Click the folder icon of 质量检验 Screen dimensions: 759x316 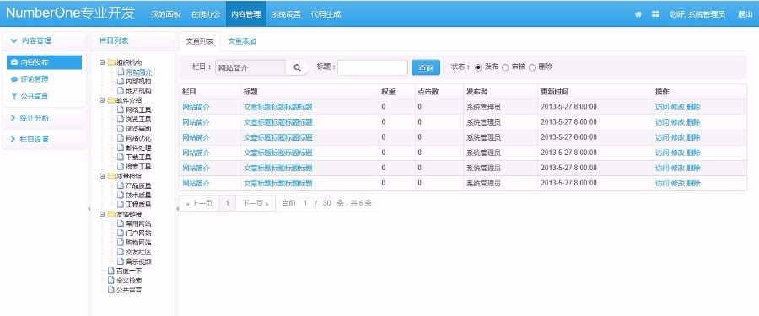[x=111, y=176]
